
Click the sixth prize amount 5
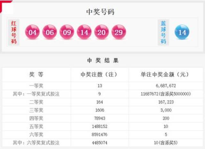coord(166,135)
